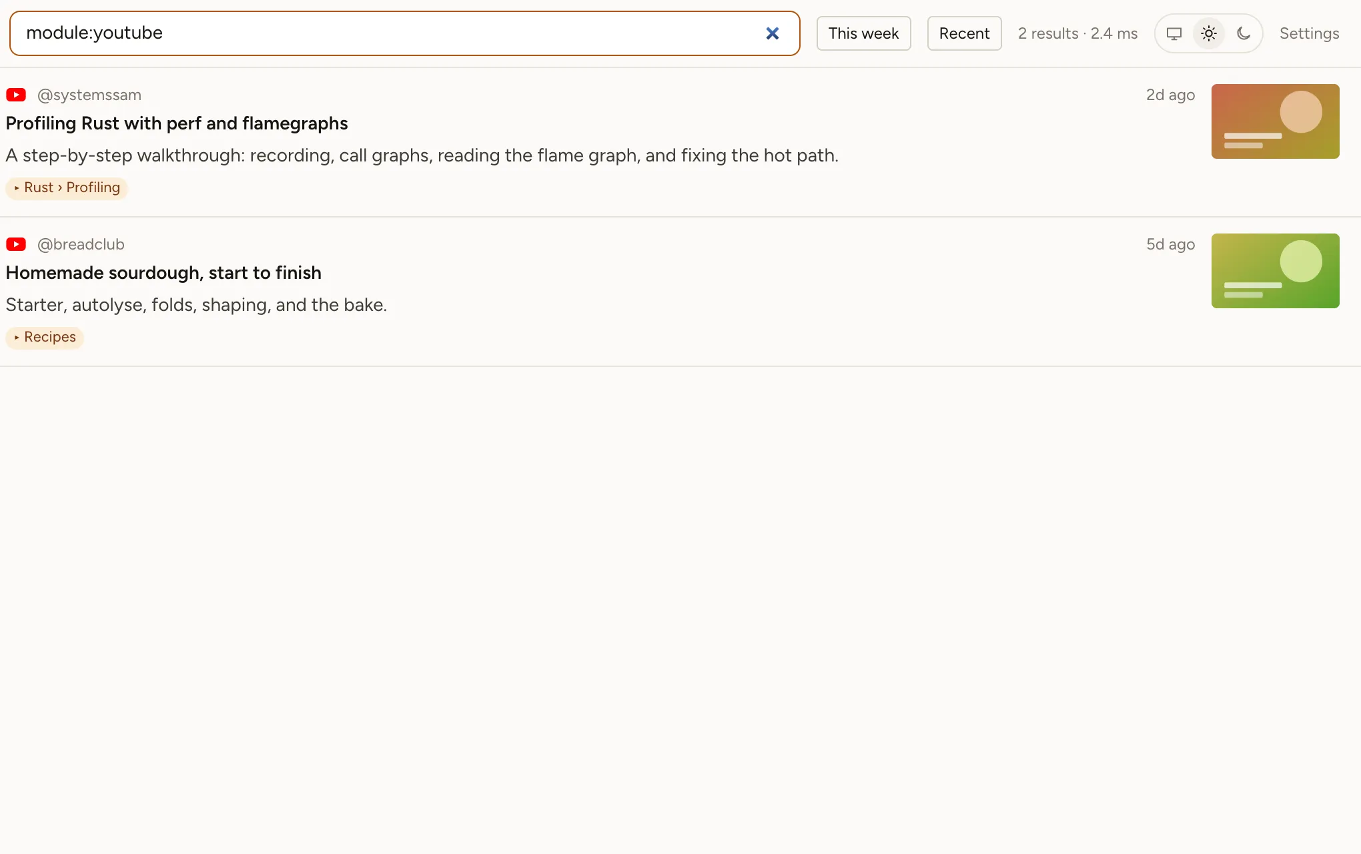Viewport: 1361px width, 854px height.
Task: Open Profiling Rust with perf and flamegraphs
Action: [x=177, y=123]
